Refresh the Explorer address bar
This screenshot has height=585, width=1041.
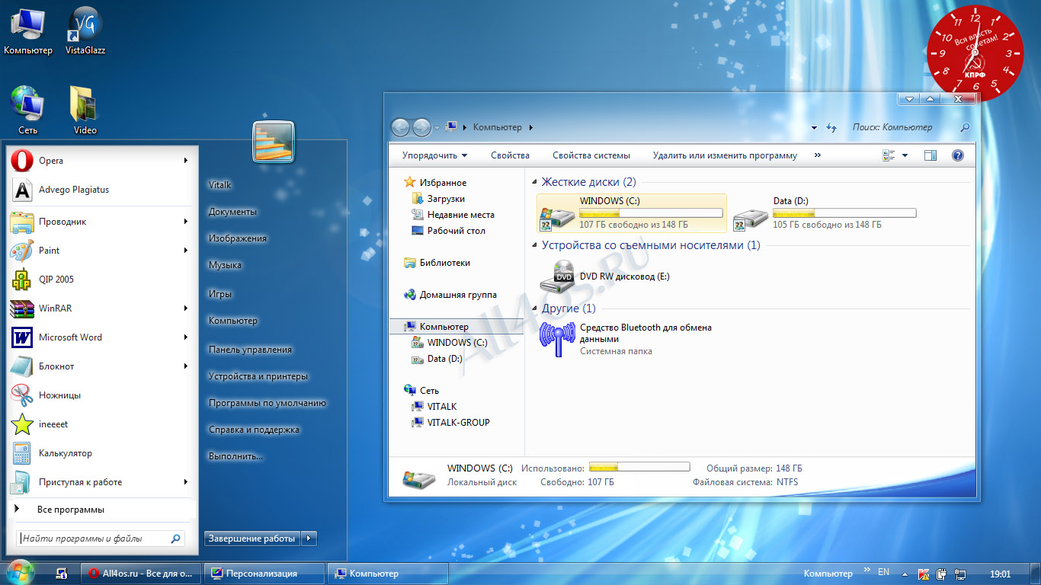[831, 128]
